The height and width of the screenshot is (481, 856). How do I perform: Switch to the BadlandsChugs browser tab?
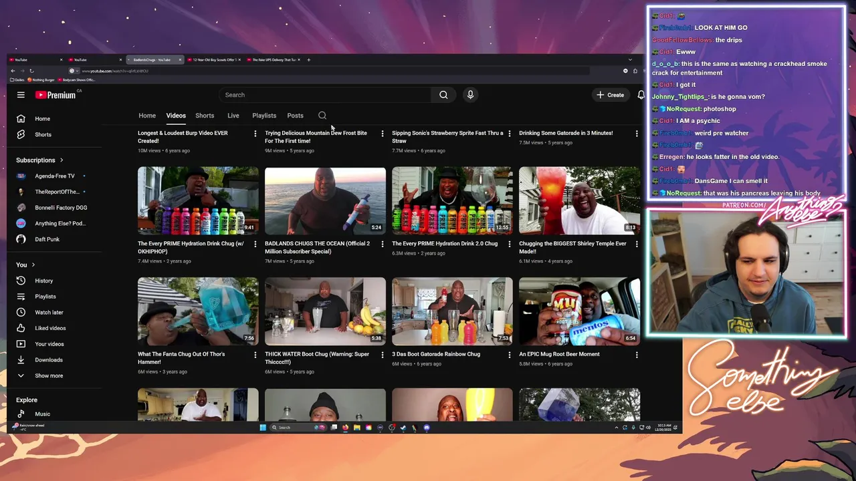pyautogui.click(x=156, y=59)
